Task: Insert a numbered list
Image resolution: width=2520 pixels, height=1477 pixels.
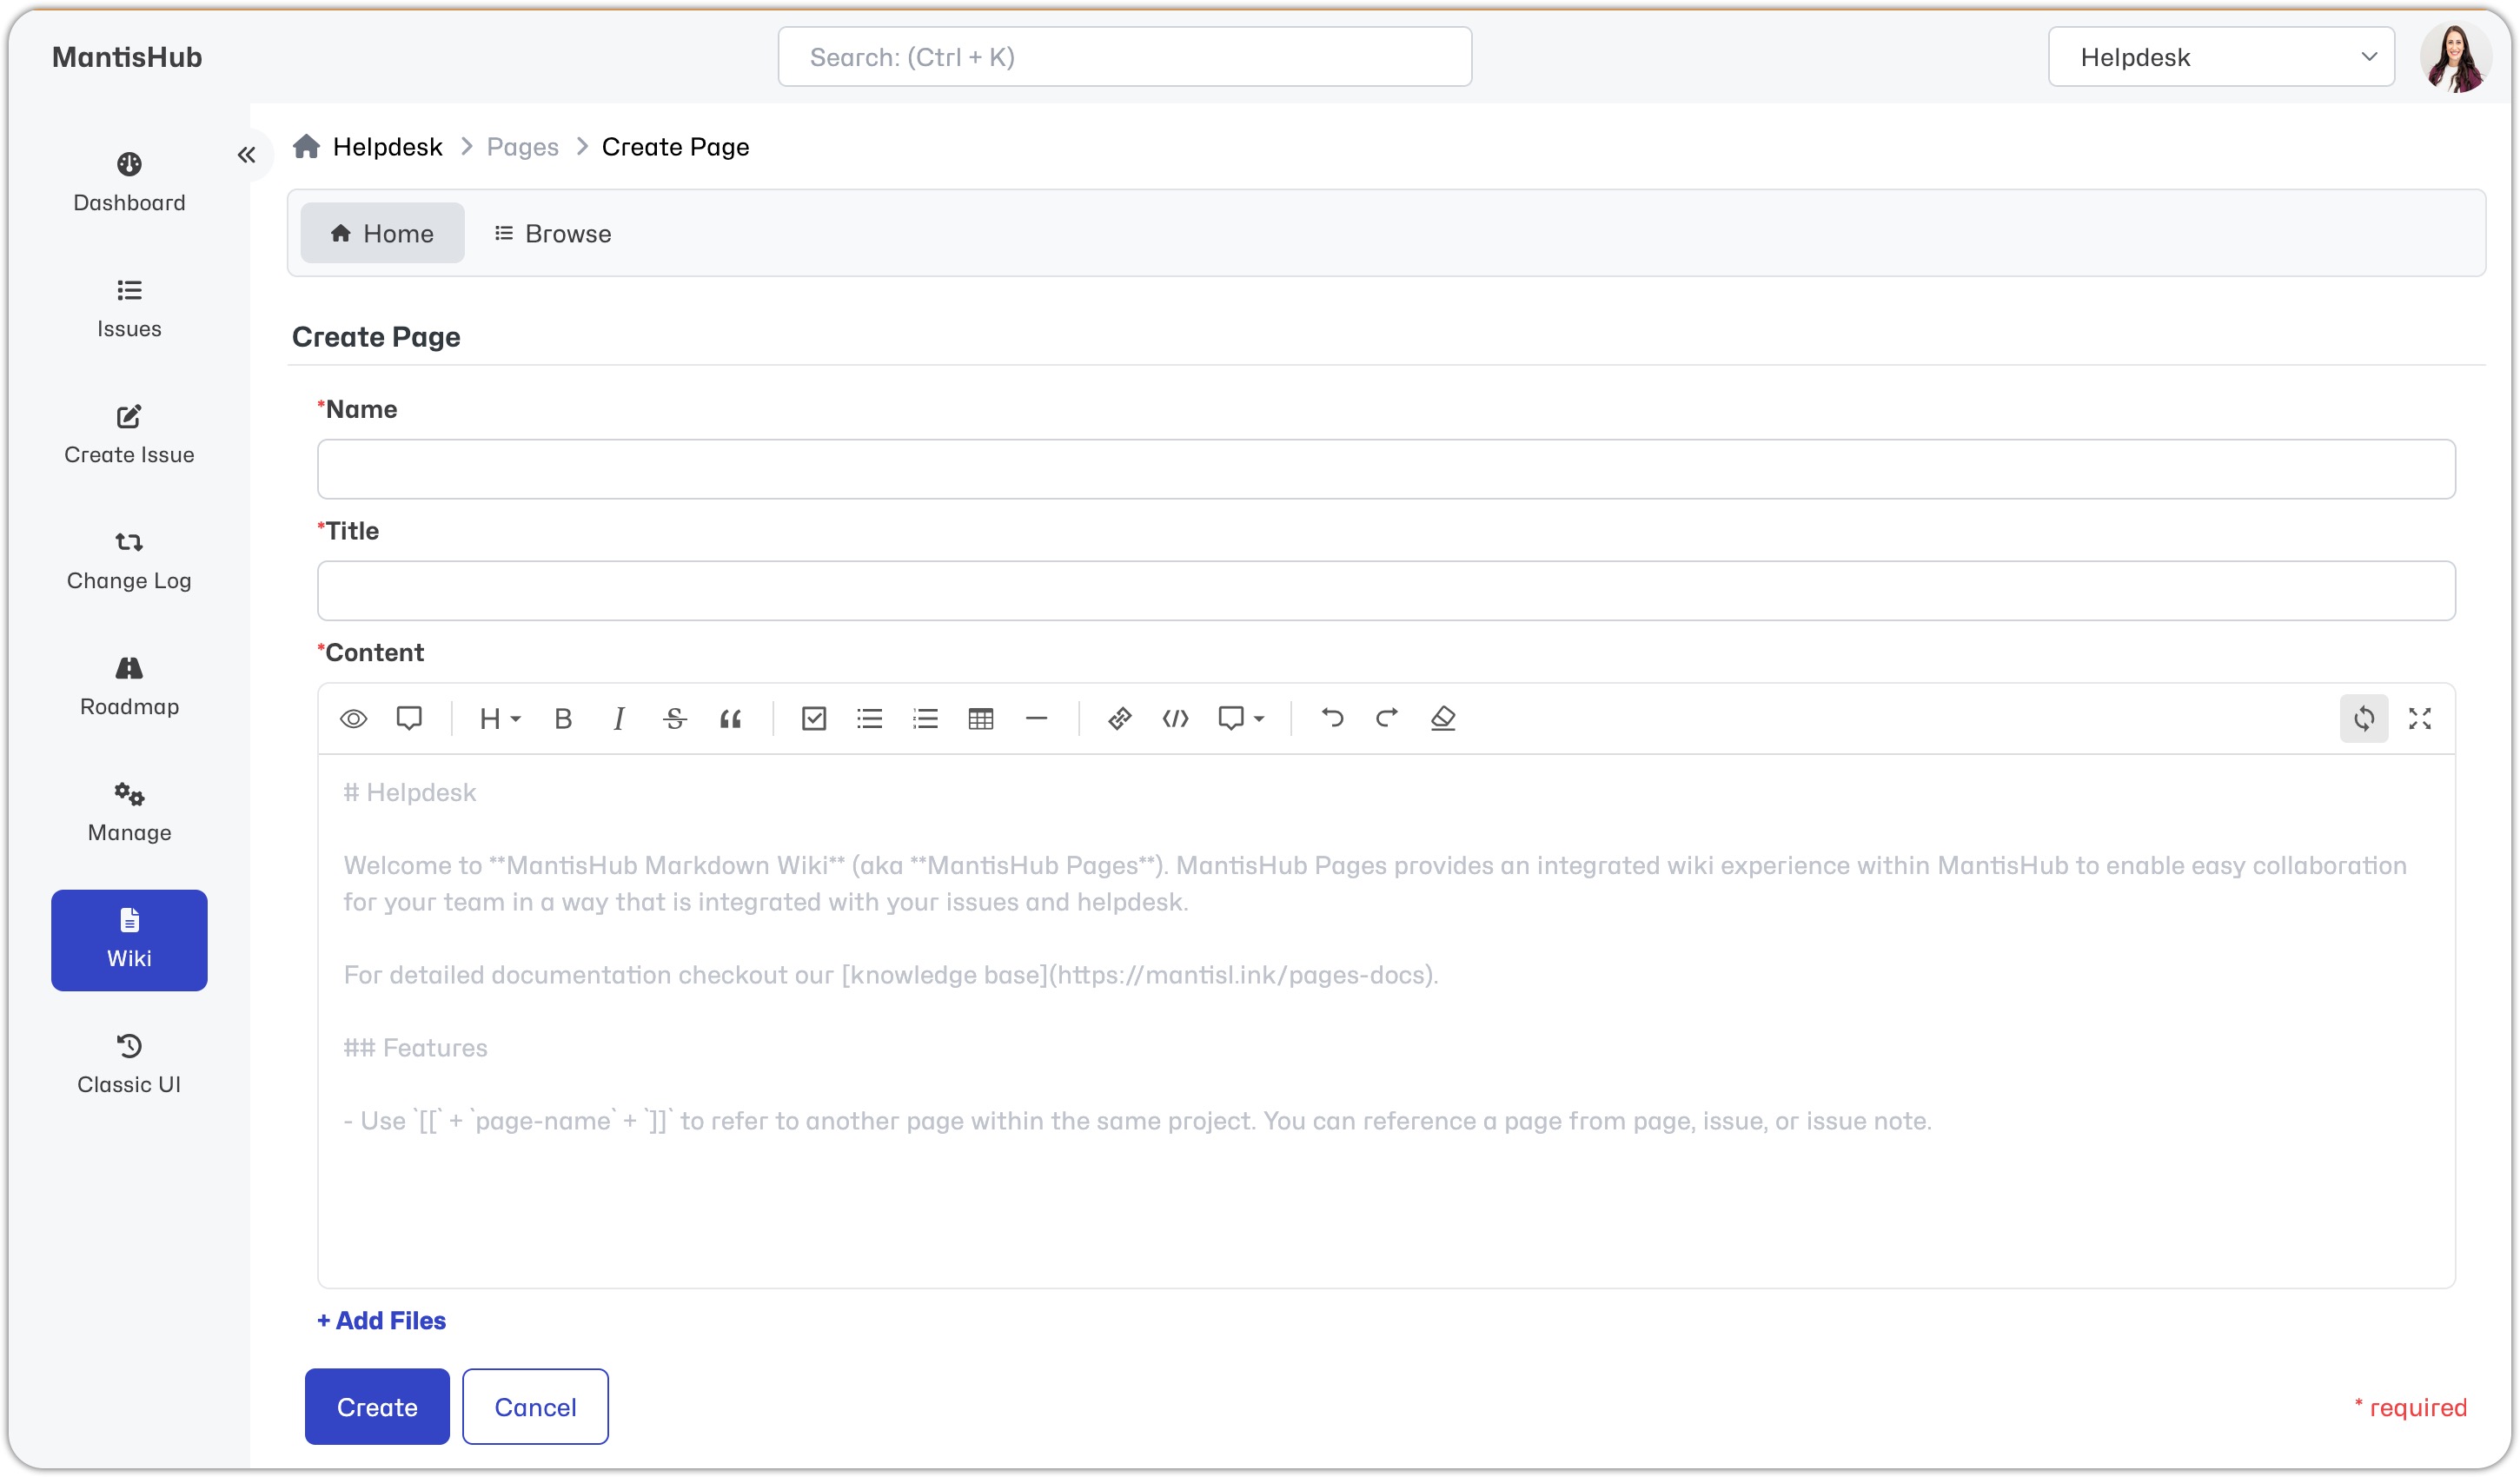Action: tap(926, 719)
